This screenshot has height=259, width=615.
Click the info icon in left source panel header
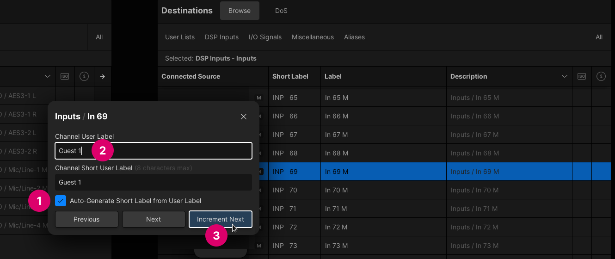pos(84,76)
